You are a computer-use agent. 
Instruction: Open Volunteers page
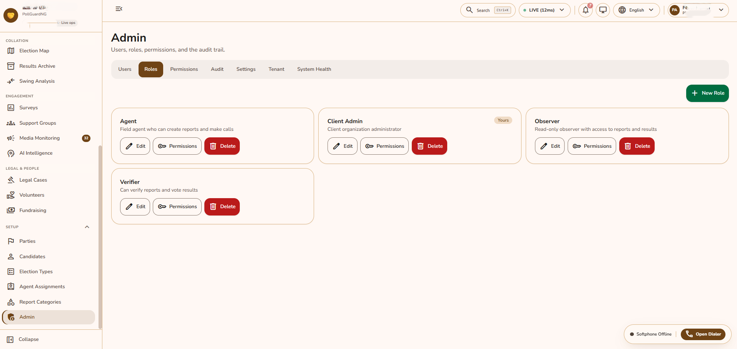[48, 195]
